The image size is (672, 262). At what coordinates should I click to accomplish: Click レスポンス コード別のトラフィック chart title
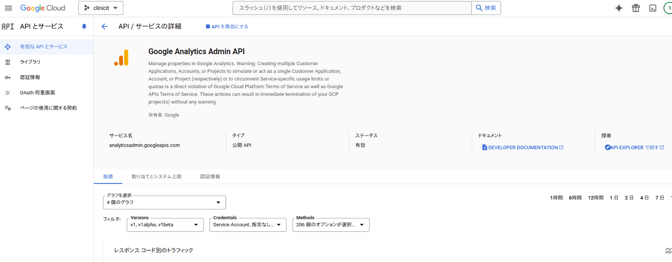point(154,251)
